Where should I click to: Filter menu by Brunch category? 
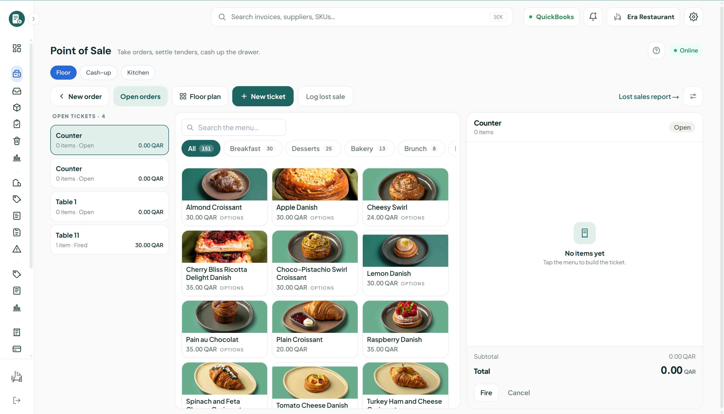point(421,148)
